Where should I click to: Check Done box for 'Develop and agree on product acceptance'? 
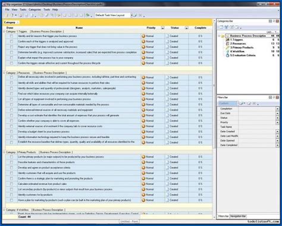pos(11,168)
